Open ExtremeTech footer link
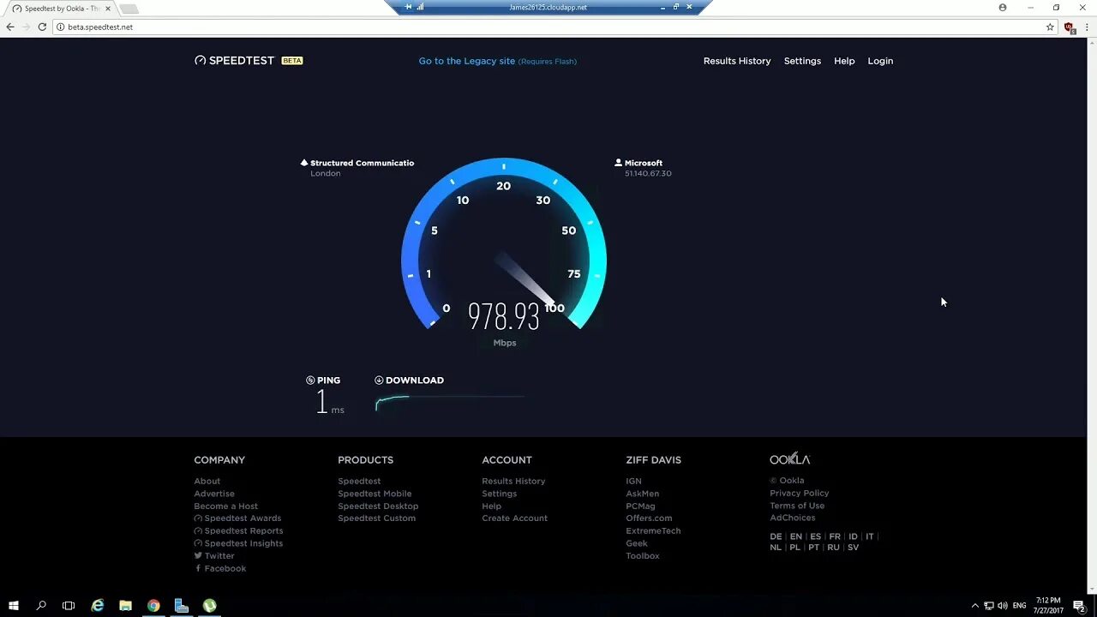The image size is (1097, 617). (653, 530)
